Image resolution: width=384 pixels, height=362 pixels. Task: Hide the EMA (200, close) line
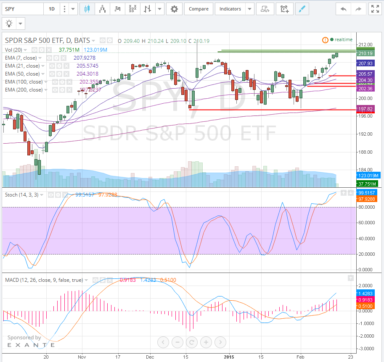55,90
